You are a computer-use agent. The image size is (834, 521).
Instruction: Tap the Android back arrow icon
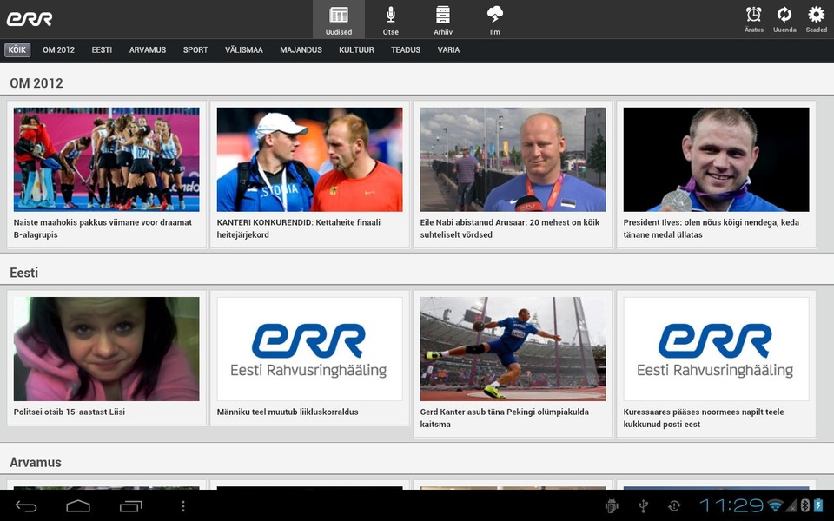[26, 506]
